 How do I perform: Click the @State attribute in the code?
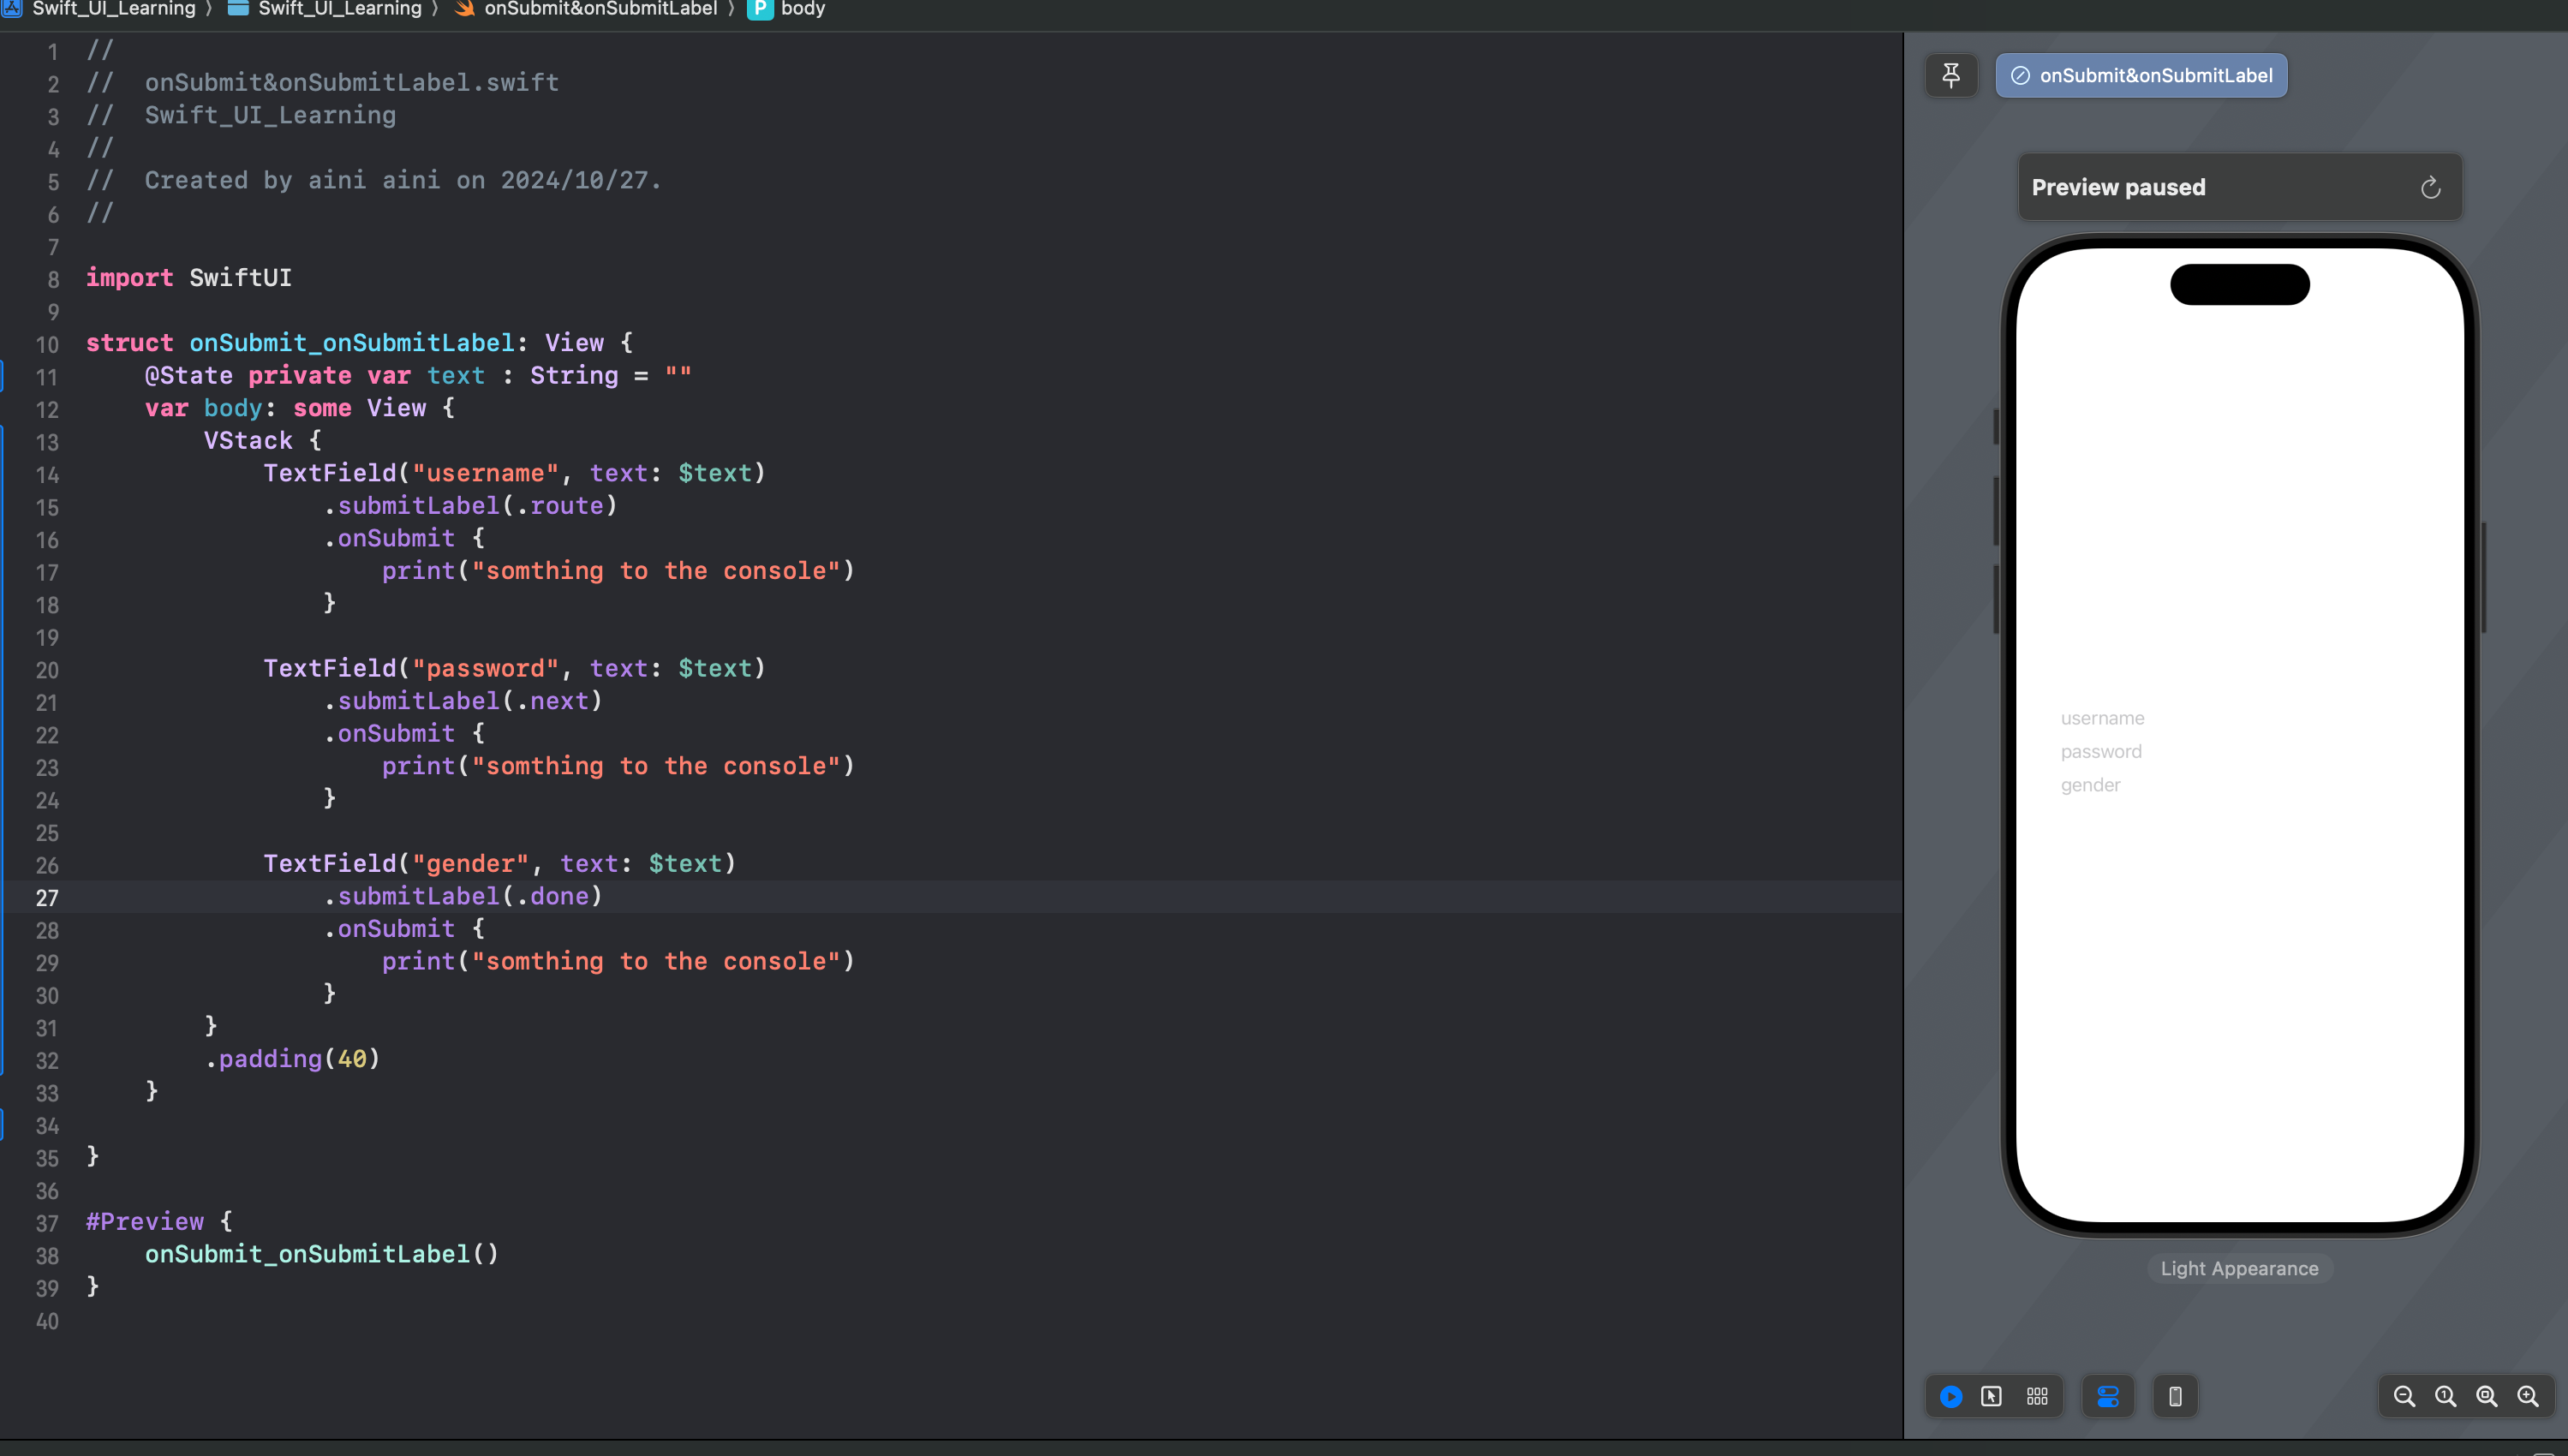point(189,375)
